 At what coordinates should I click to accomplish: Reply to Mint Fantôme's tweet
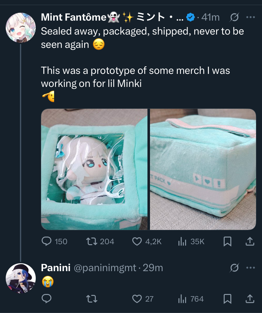point(47,242)
